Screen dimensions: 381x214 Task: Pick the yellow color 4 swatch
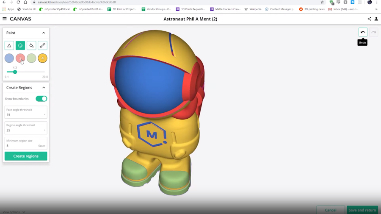42,58
